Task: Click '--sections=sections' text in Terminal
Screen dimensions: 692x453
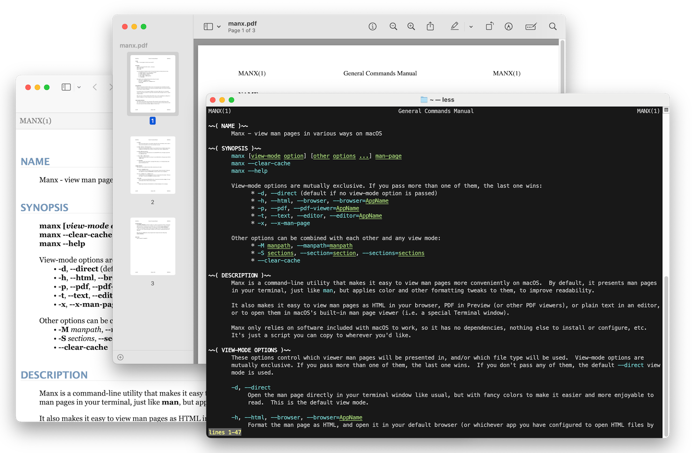Action: coord(393,253)
